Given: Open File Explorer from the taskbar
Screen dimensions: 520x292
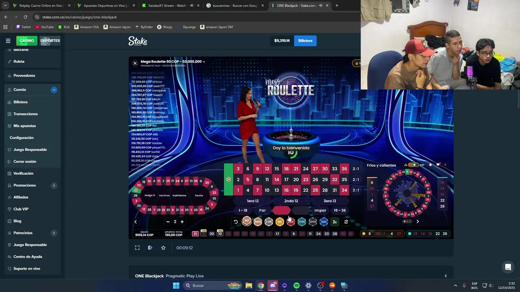Looking at the screenshot, I should click(x=249, y=286).
